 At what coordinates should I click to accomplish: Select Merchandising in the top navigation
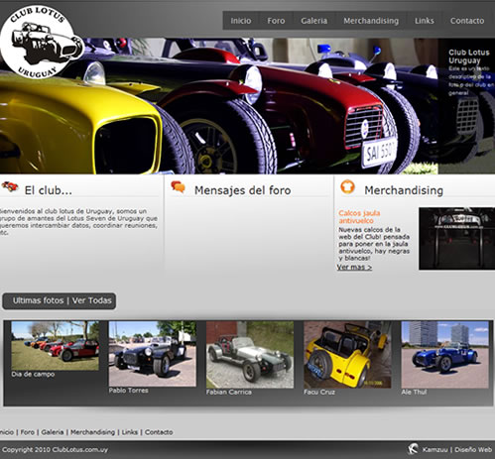(371, 21)
